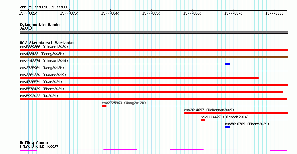
Task: Click ruler position 137778870
Action: click(x=233, y=13)
